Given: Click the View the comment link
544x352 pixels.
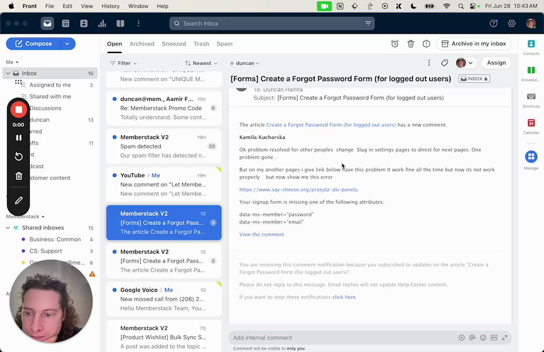Looking at the screenshot, I should point(262,235).
